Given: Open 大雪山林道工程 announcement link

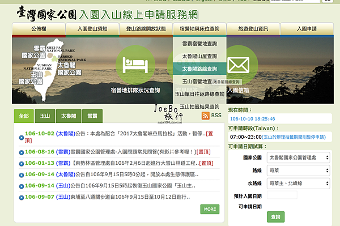Looking at the screenshot, I should click(x=119, y=163).
